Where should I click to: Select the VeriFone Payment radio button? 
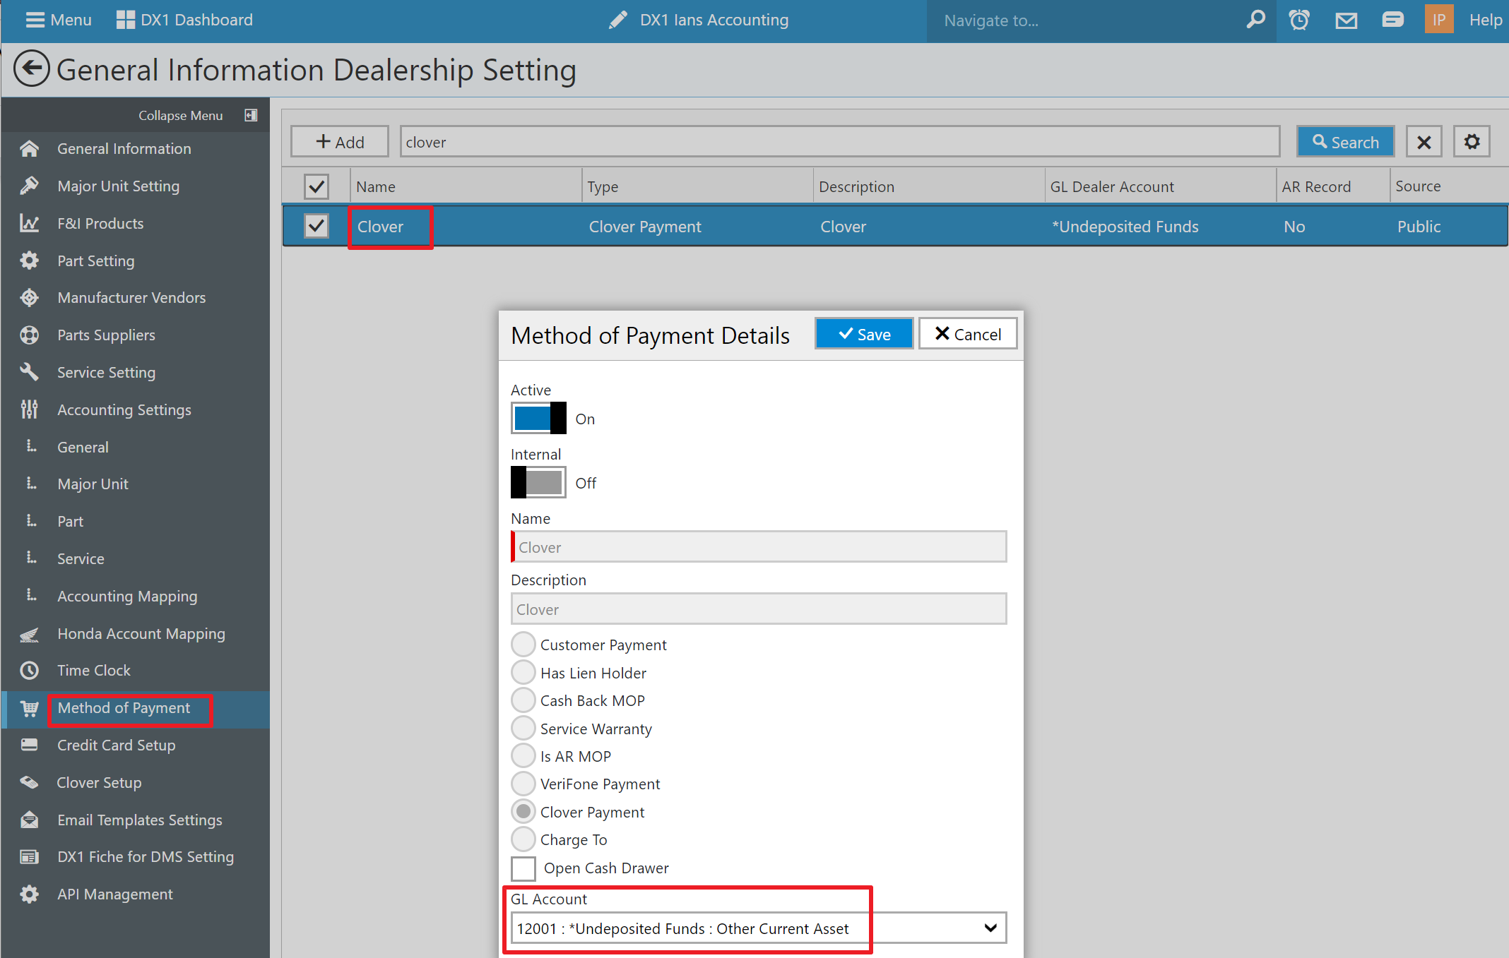(x=523, y=784)
